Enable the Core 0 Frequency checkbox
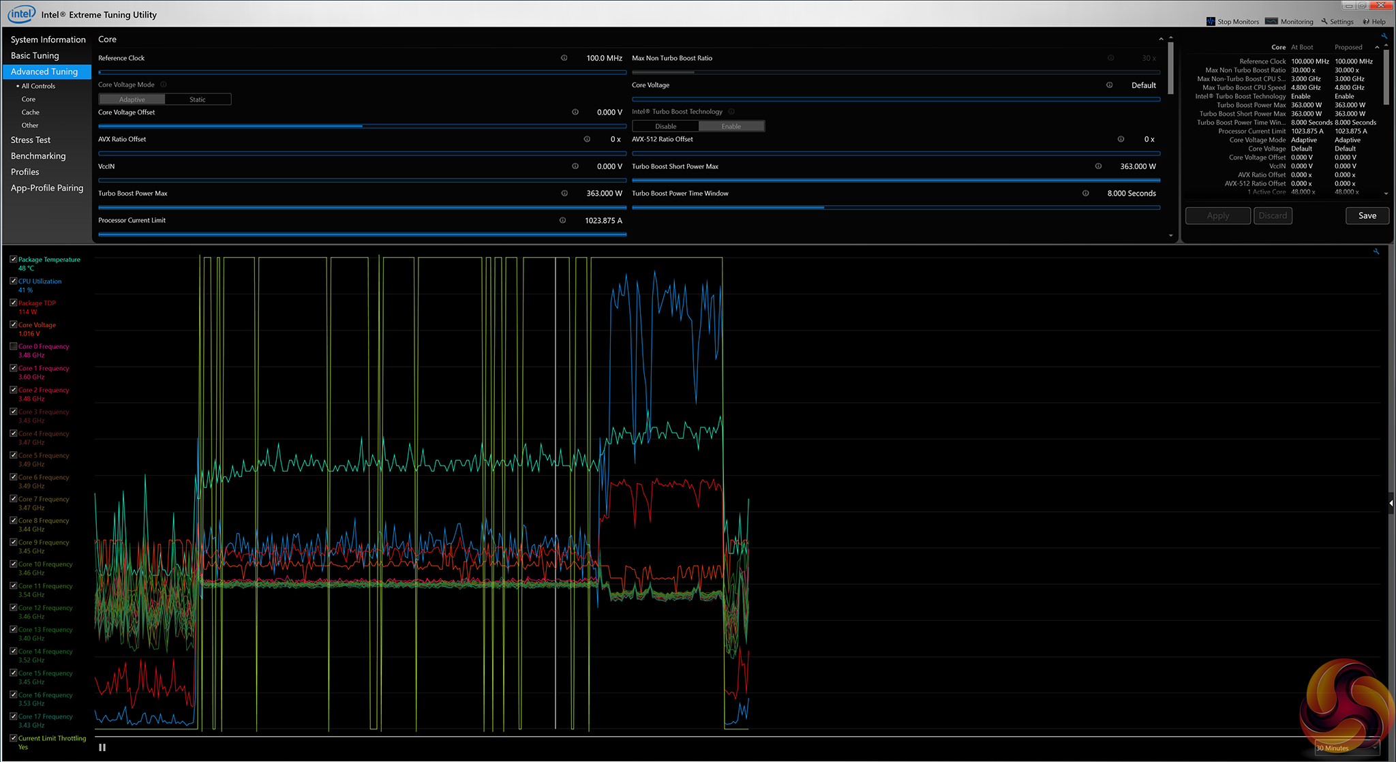The height and width of the screenshot is (762, 1396). click(14, 346)
